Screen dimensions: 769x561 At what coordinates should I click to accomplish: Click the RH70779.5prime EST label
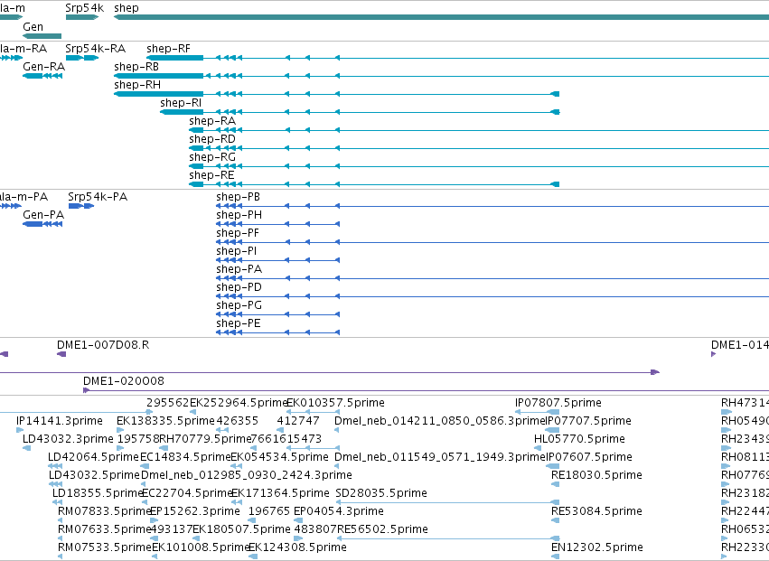(x=205, y=439)
